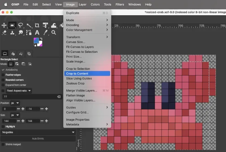Open the Apple menu
This screenshot has width=226, height=152.
click(6, 5)
